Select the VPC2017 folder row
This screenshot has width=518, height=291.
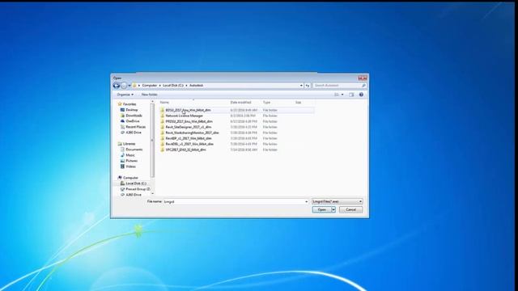coord(236,150)
